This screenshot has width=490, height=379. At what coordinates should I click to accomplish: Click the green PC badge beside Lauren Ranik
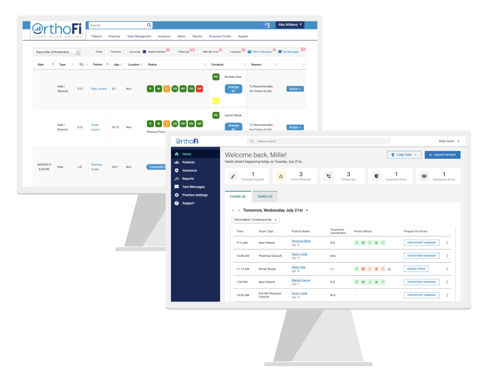[x=216, y=115]
